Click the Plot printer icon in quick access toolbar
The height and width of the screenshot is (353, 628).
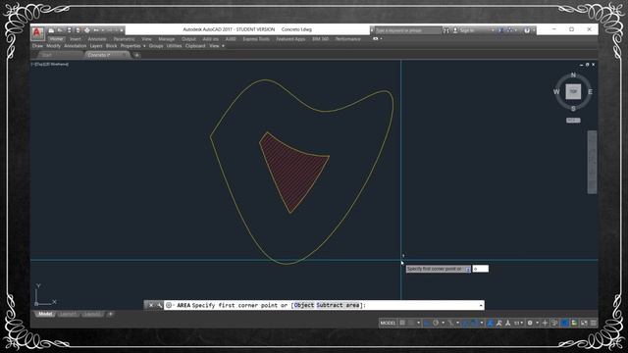coord(87,30)
